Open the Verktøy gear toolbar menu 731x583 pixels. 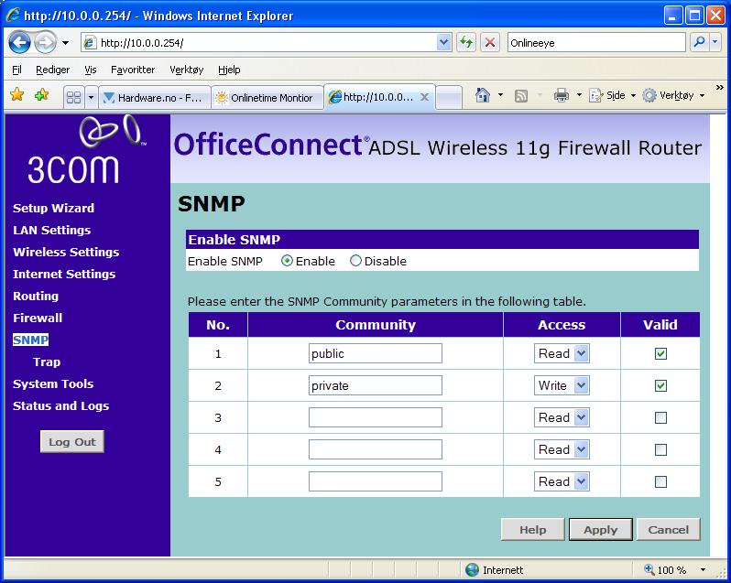pyautogui.click(x=672, y=95)
